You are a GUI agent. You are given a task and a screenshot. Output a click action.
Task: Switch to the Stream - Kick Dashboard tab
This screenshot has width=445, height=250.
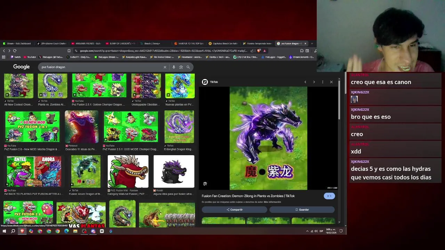pyautogui.click(x=17, y=43)
